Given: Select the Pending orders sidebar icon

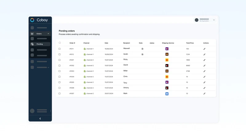Looking at the screenshot, I should point(32,44).
